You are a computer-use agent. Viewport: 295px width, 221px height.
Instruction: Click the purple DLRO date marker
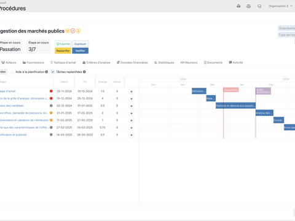coord(263,91)
